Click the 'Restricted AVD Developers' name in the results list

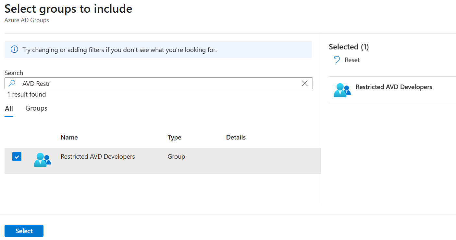(98, 156)
